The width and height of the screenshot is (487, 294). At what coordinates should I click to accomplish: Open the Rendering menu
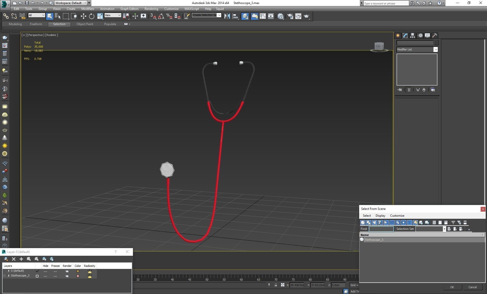click(x=151, y=9)
